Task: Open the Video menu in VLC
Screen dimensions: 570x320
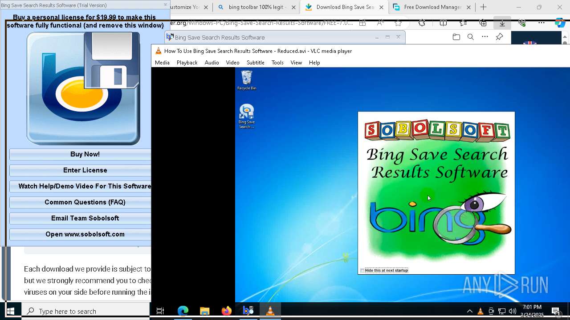Action: [232, 63]
